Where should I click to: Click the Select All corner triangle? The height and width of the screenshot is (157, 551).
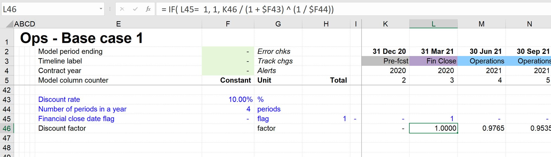click(10, 24)
